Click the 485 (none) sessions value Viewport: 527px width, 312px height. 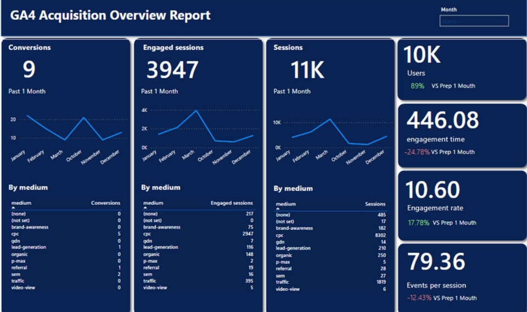382,215
